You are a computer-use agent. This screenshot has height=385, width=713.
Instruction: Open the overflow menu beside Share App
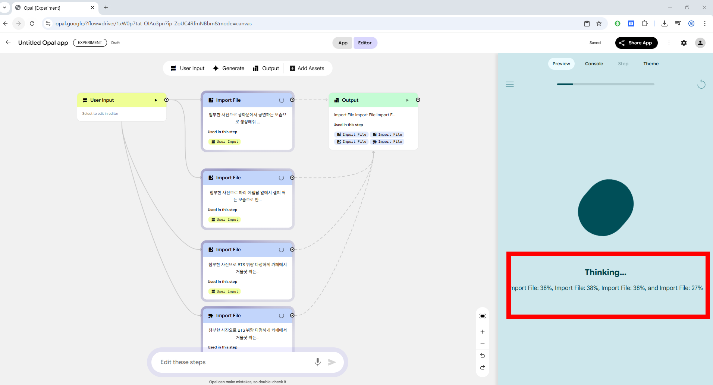tap(669, 43)
